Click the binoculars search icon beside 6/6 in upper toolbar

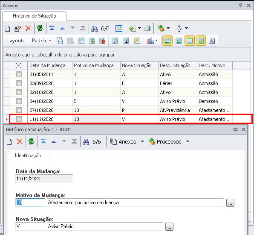pos(94,29)
